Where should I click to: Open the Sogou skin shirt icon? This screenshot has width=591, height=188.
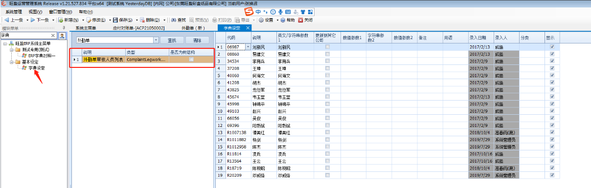(x=302, y=11)
